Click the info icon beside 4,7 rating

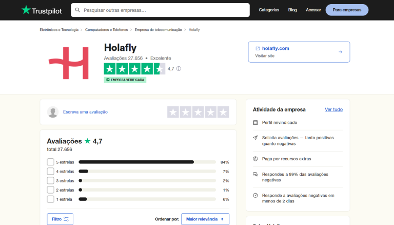pos(179,68)
